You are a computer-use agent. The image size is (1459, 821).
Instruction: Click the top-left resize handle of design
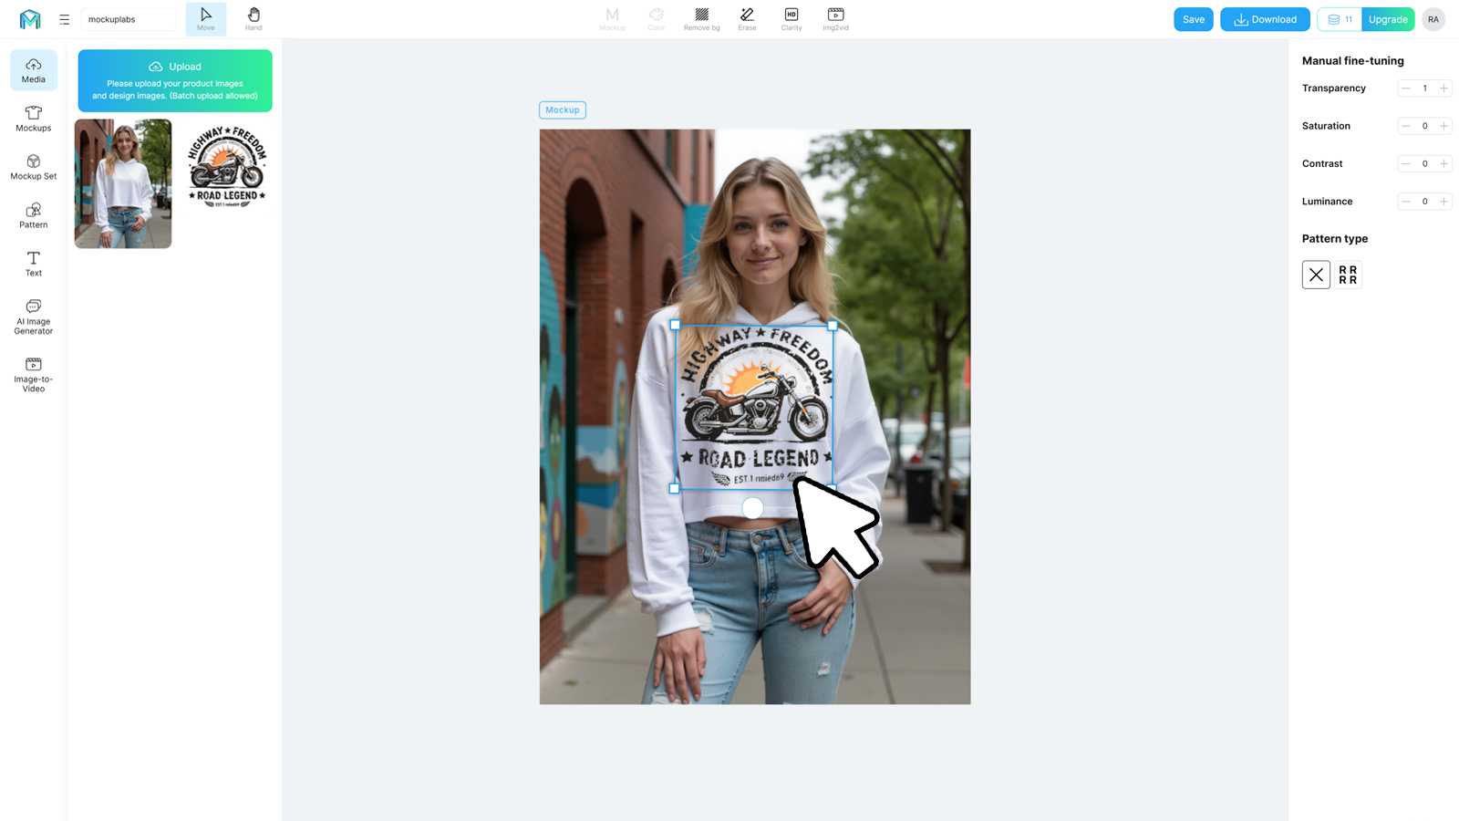(x=675, y=325)
